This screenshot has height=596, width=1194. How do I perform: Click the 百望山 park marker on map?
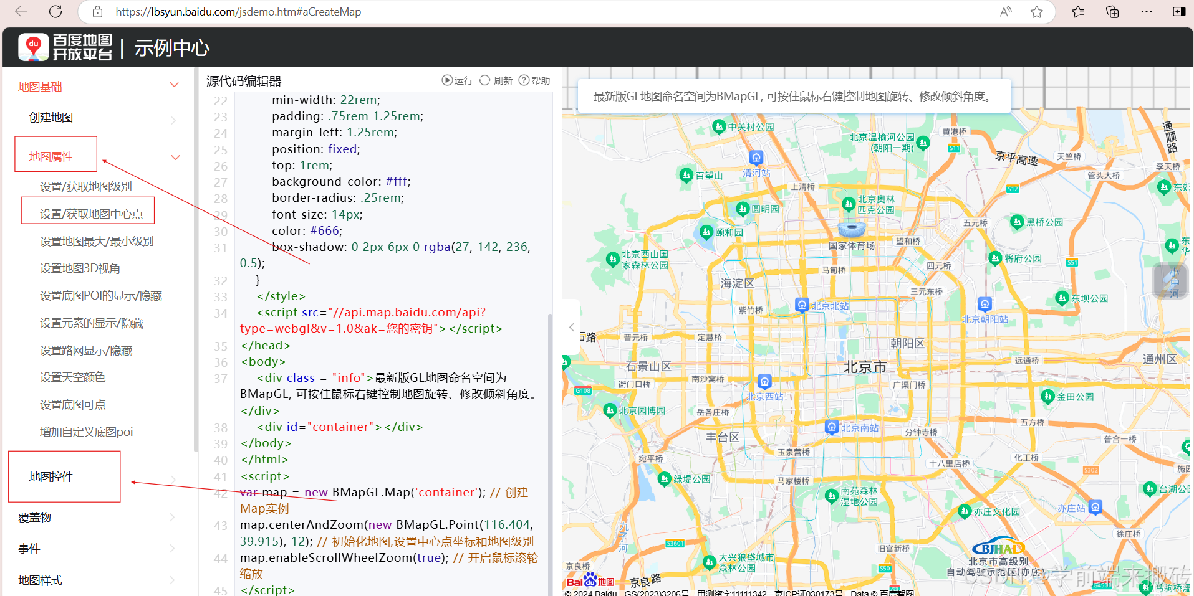[x=686, y=175]
